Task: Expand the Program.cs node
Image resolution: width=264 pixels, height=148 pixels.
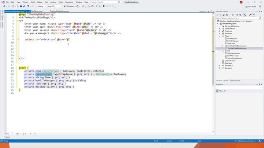Action: pyautogui.click(x=220, y=66)
